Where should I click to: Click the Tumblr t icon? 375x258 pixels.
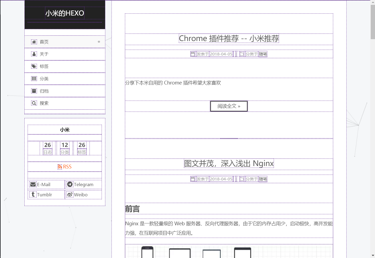[x=33, y=194]
